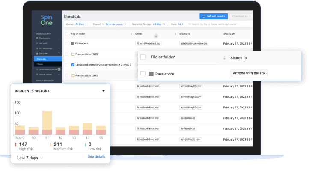Tick checkbox for Dedicated team service agreement
The height and width of the screenshot is (171, 309).
tap(67, 65)
